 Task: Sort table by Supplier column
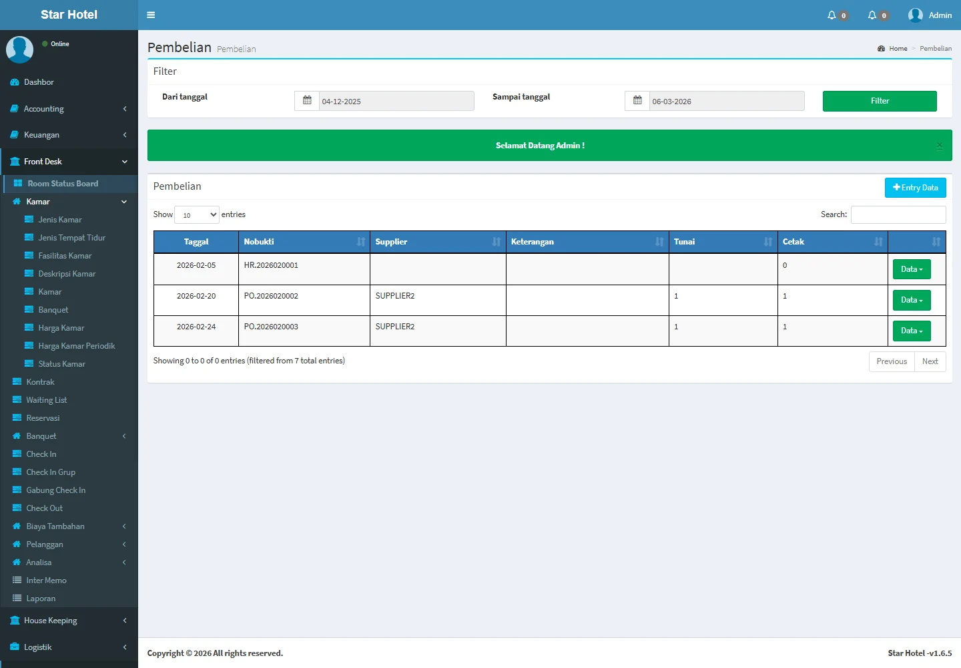click(x=437, y=242)
